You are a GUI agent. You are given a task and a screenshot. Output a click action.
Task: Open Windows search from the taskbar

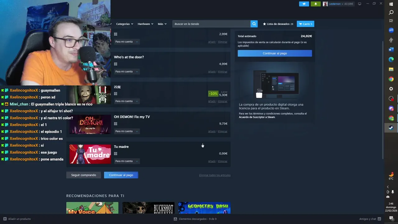point(391,12)
